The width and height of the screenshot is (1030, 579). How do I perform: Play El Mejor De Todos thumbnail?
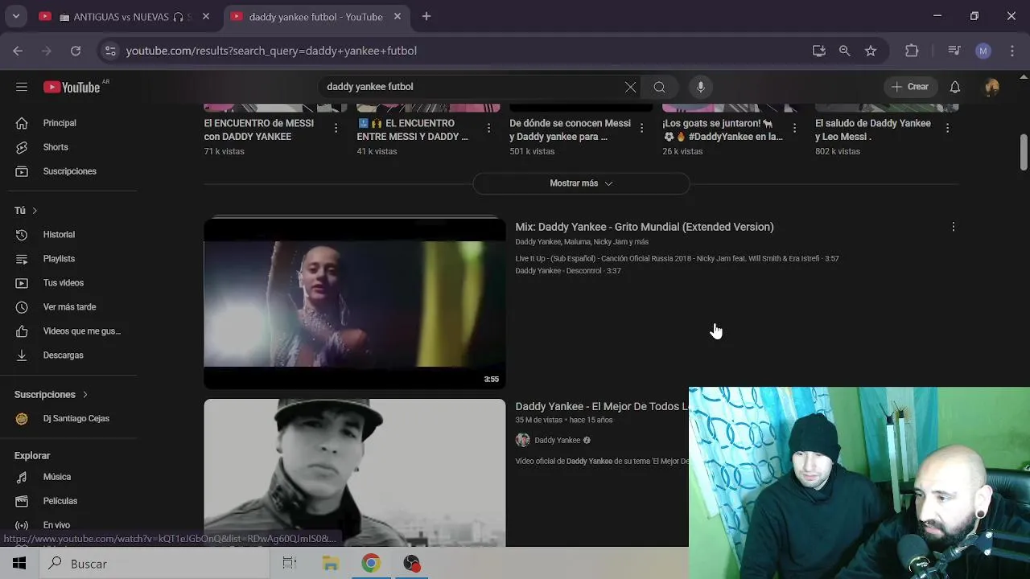tap(355, 473)
